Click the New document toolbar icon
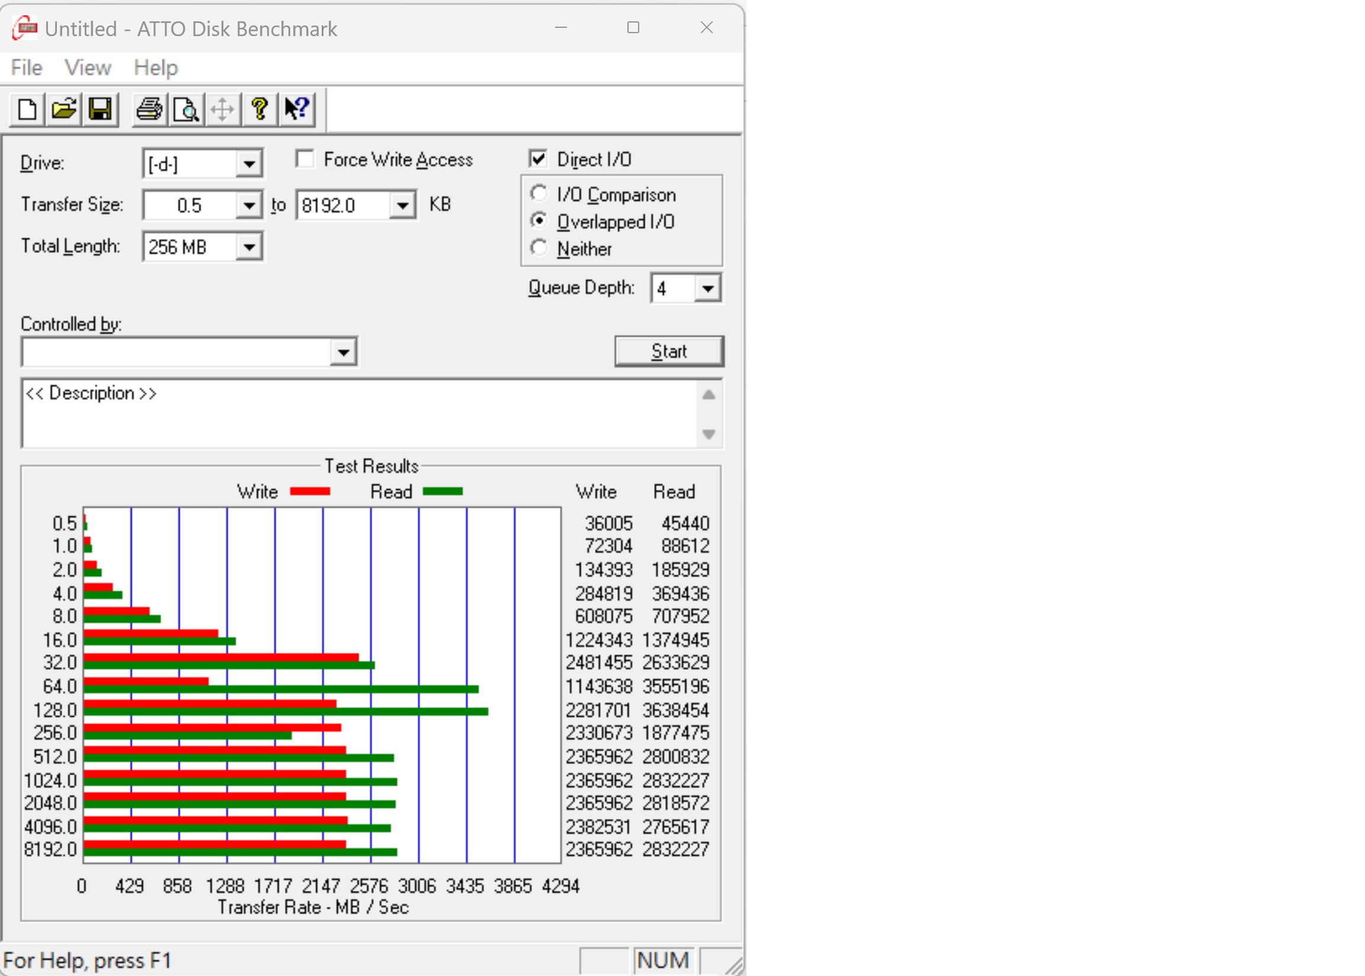Viewport: 1365px width, 976px height. coord(27,110)
